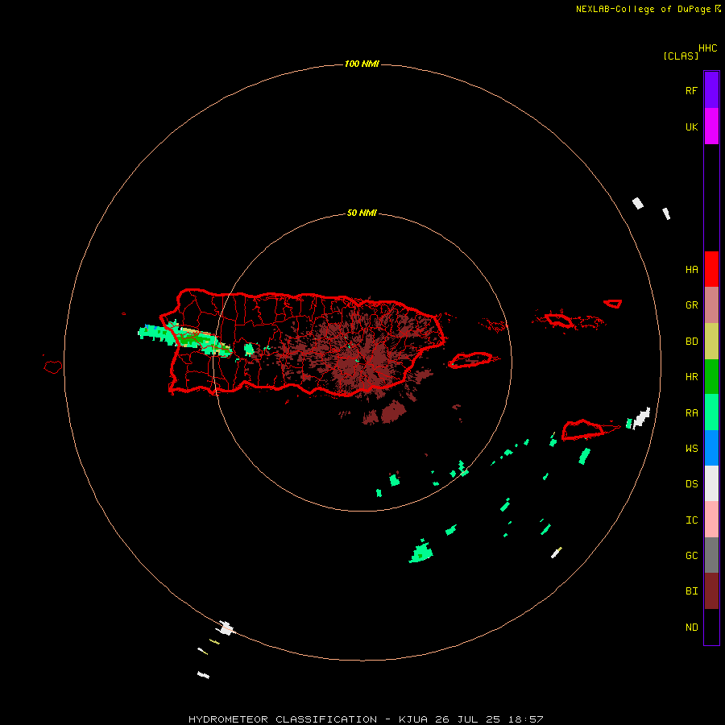Click the GR legend label
The height and width of the screenshot is (725, 725).
click(691, 305)
